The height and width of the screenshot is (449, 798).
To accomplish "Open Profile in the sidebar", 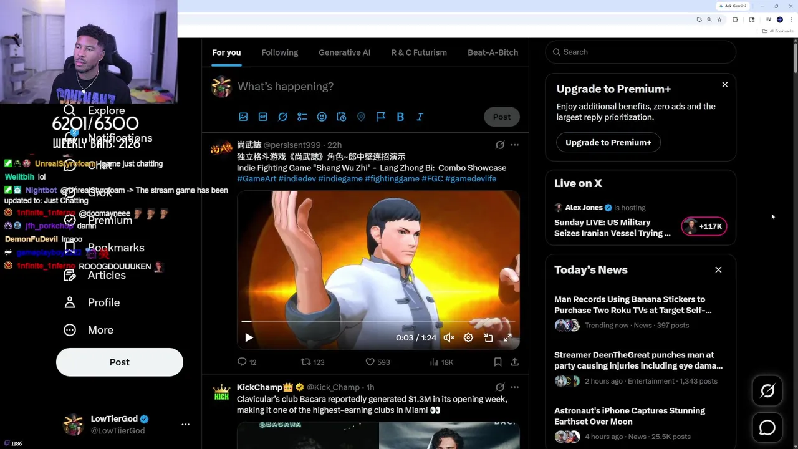I will coord(92,302).
